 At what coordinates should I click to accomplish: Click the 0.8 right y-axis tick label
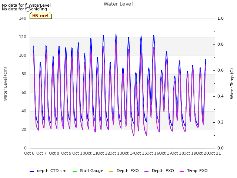pyautogui.click(x=220, y=44)
